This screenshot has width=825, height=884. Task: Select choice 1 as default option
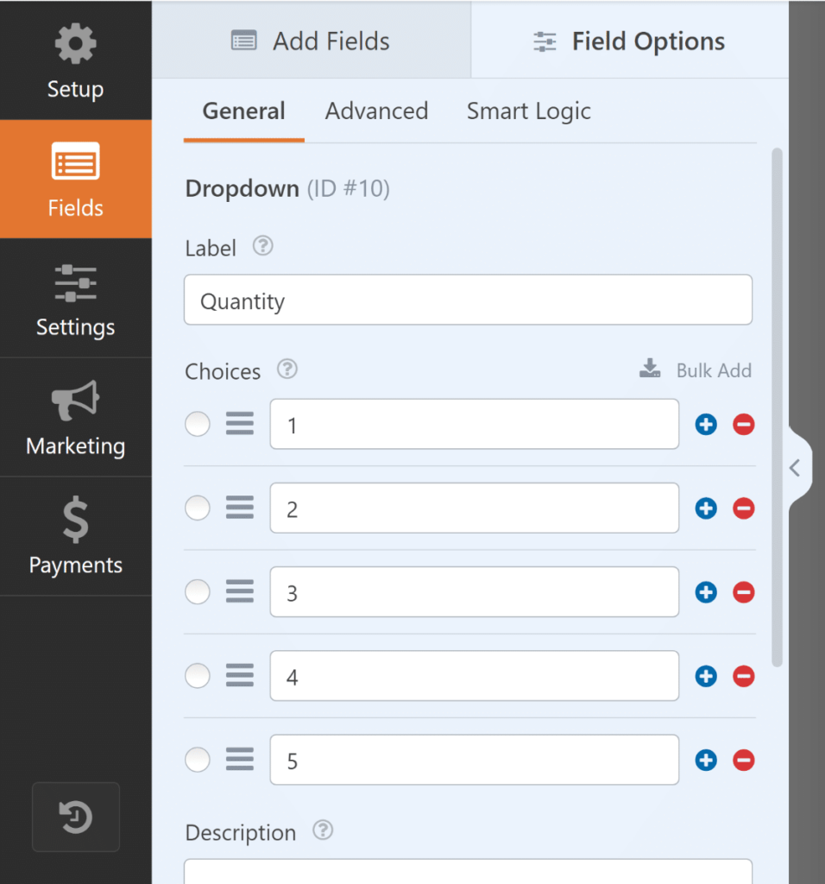197,424
